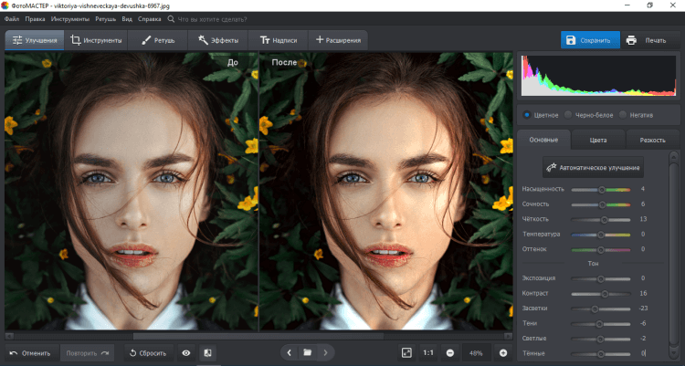Switch to the Эффекты tab
Image resolution: width=685 pixels, height=366 pixels.
pyautogui.click(x=217, y=40)
